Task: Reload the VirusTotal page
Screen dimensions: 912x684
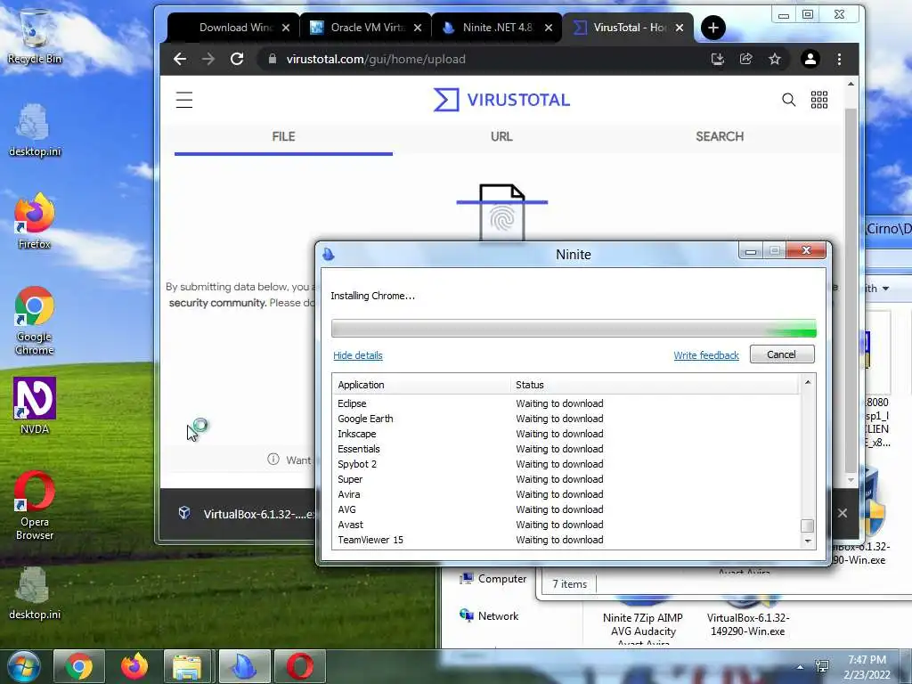Action: click(x=237, y=59)
